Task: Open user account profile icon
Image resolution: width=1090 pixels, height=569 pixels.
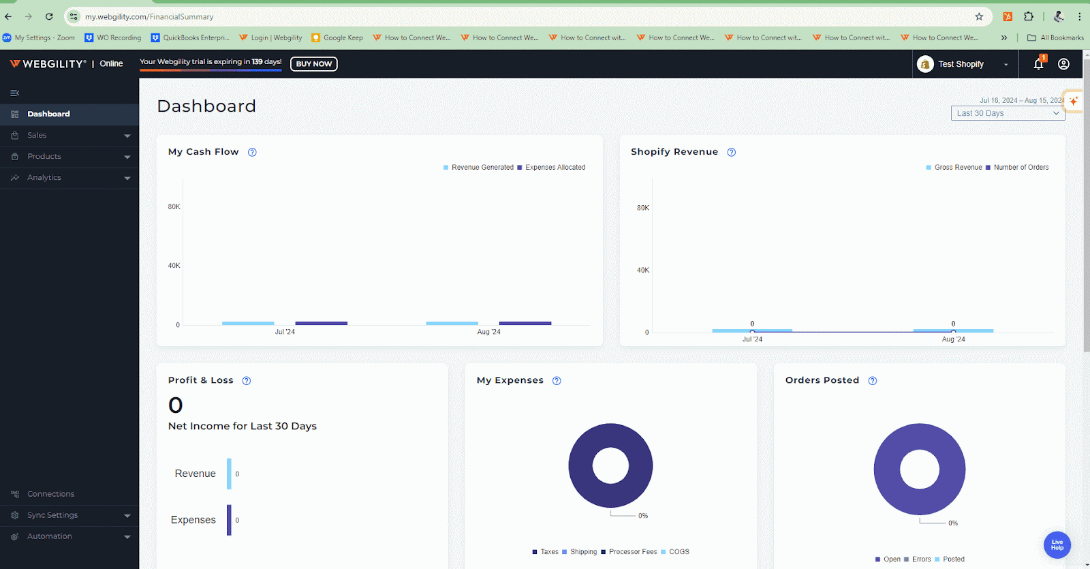Action: [1063, 64]
